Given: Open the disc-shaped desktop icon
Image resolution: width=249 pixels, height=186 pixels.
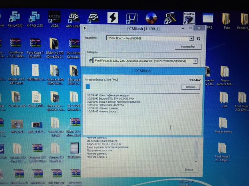Looking at the screenshot, I should (x=151, y=18).
